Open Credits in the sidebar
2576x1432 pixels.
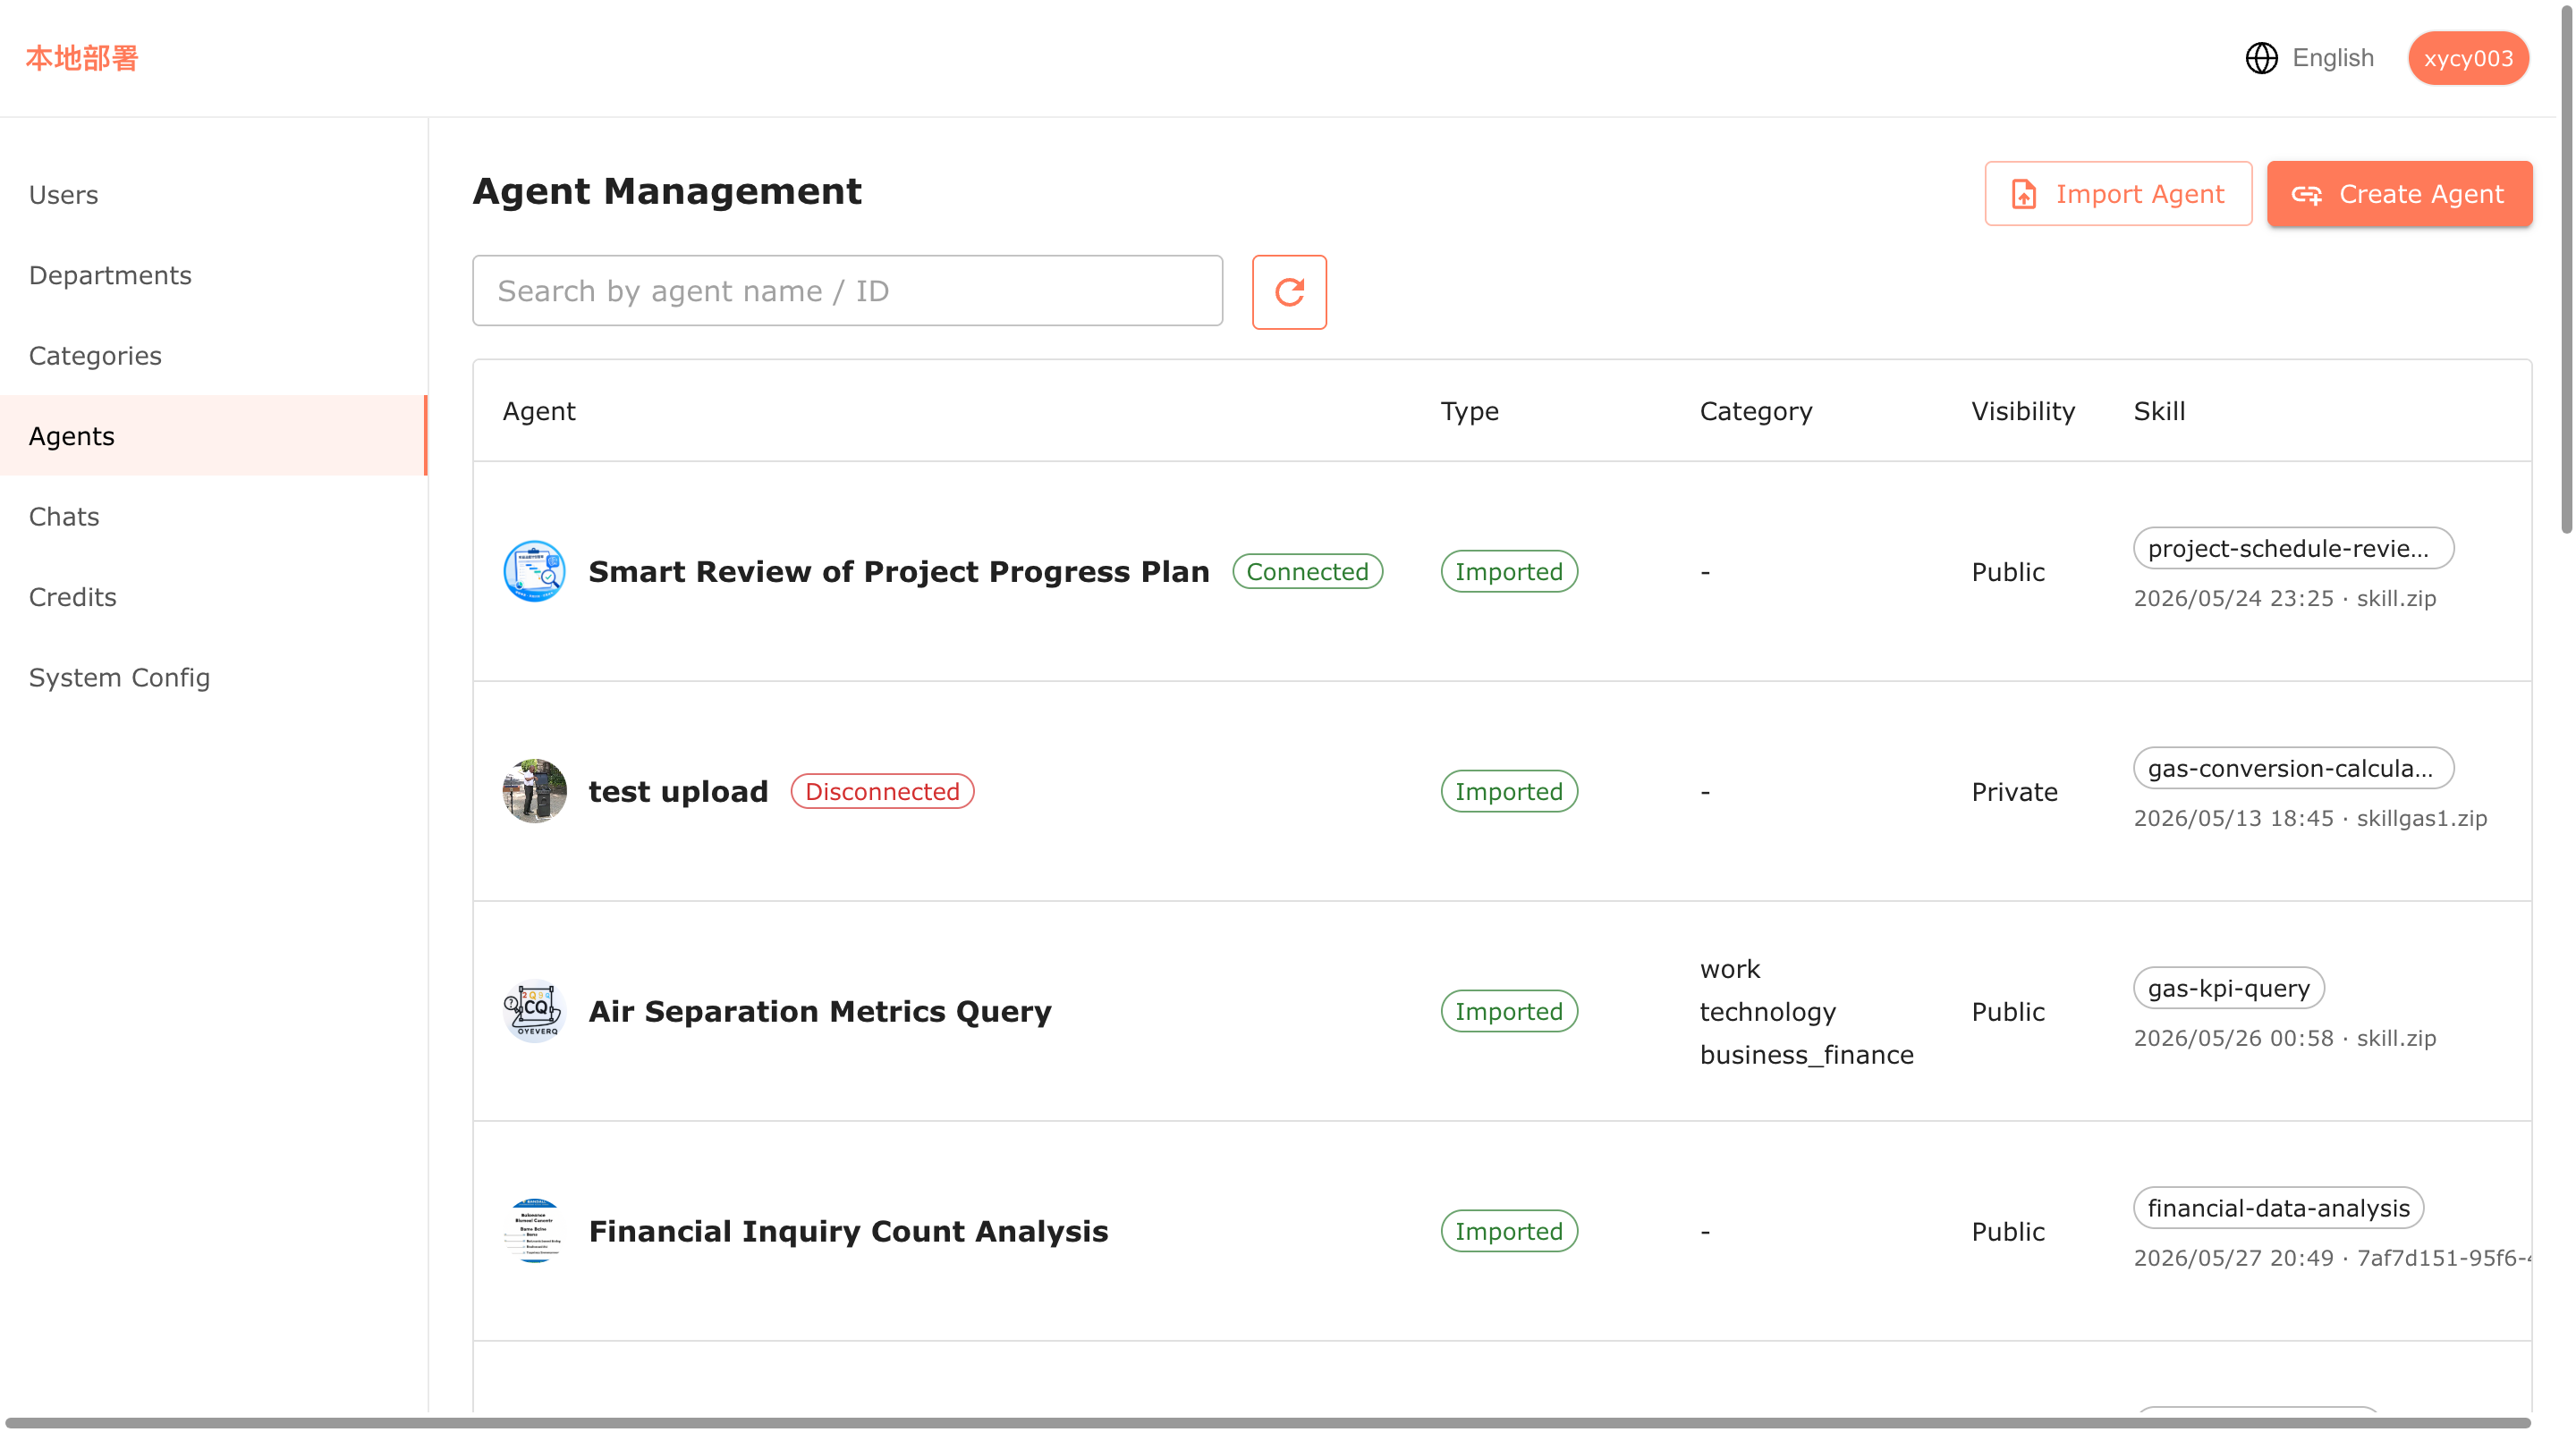click(x=213, y=596)
